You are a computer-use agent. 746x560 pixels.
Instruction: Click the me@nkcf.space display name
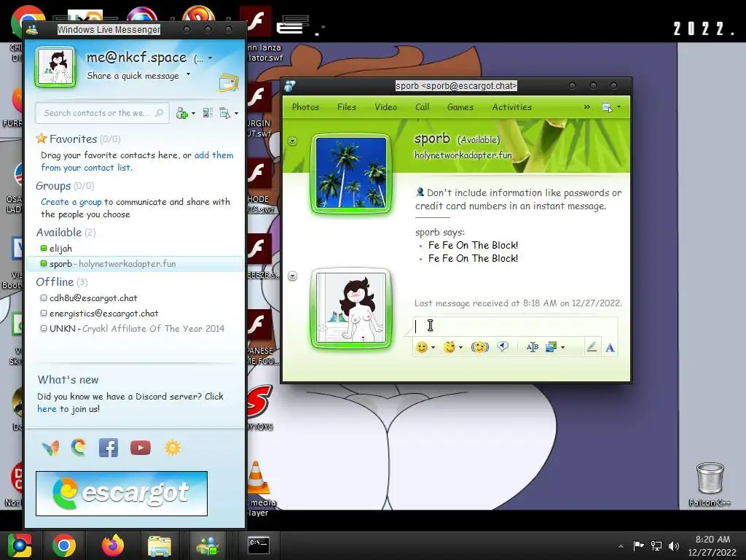pyautogui.click(x=137, y=58)
